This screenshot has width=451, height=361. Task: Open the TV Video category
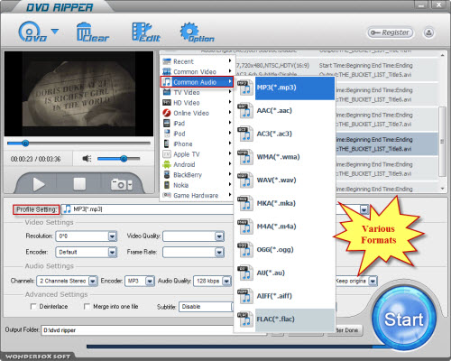point(197,92)
